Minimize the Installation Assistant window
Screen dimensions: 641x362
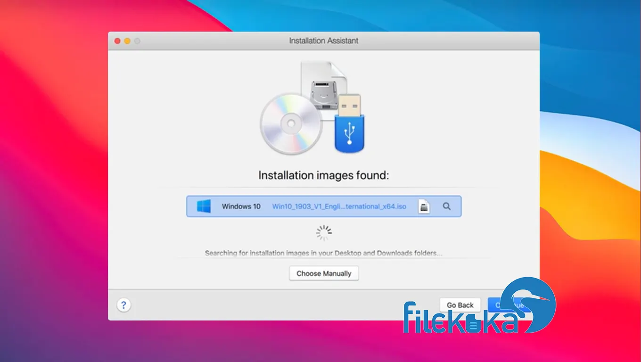(x=127, y=41)
